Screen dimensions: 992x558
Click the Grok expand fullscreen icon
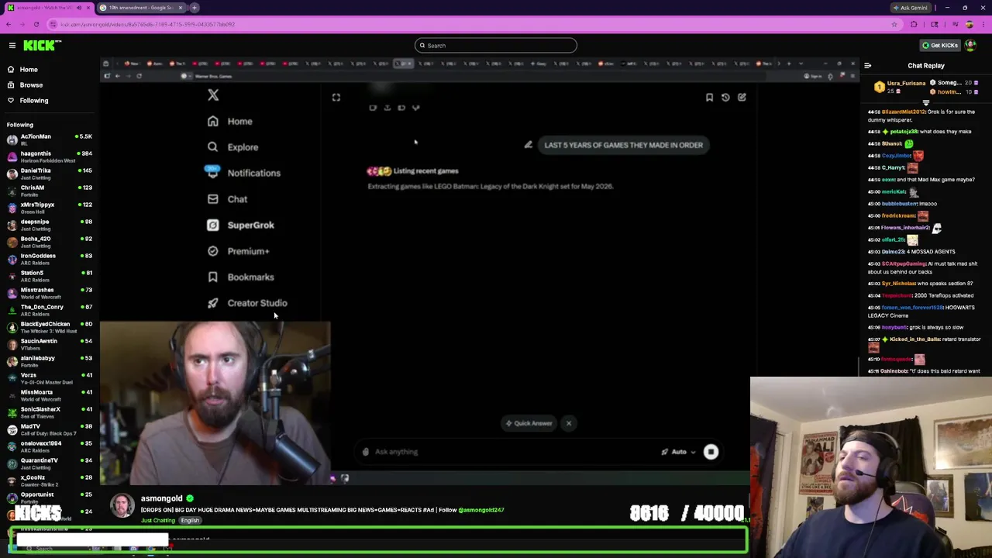click(336, 98)
